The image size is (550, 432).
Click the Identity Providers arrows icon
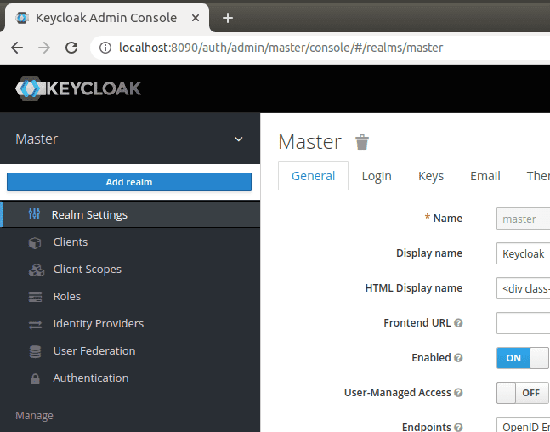35,324
